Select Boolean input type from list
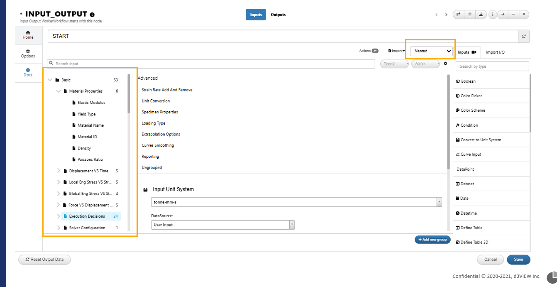This screenshot has width=557, height=287. [x=491, y=81]
